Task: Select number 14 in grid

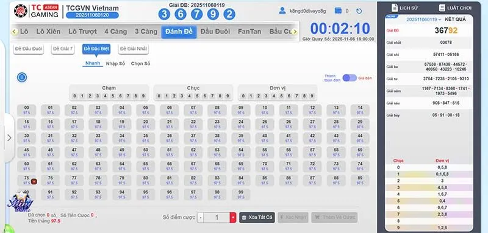Action: 360,110
